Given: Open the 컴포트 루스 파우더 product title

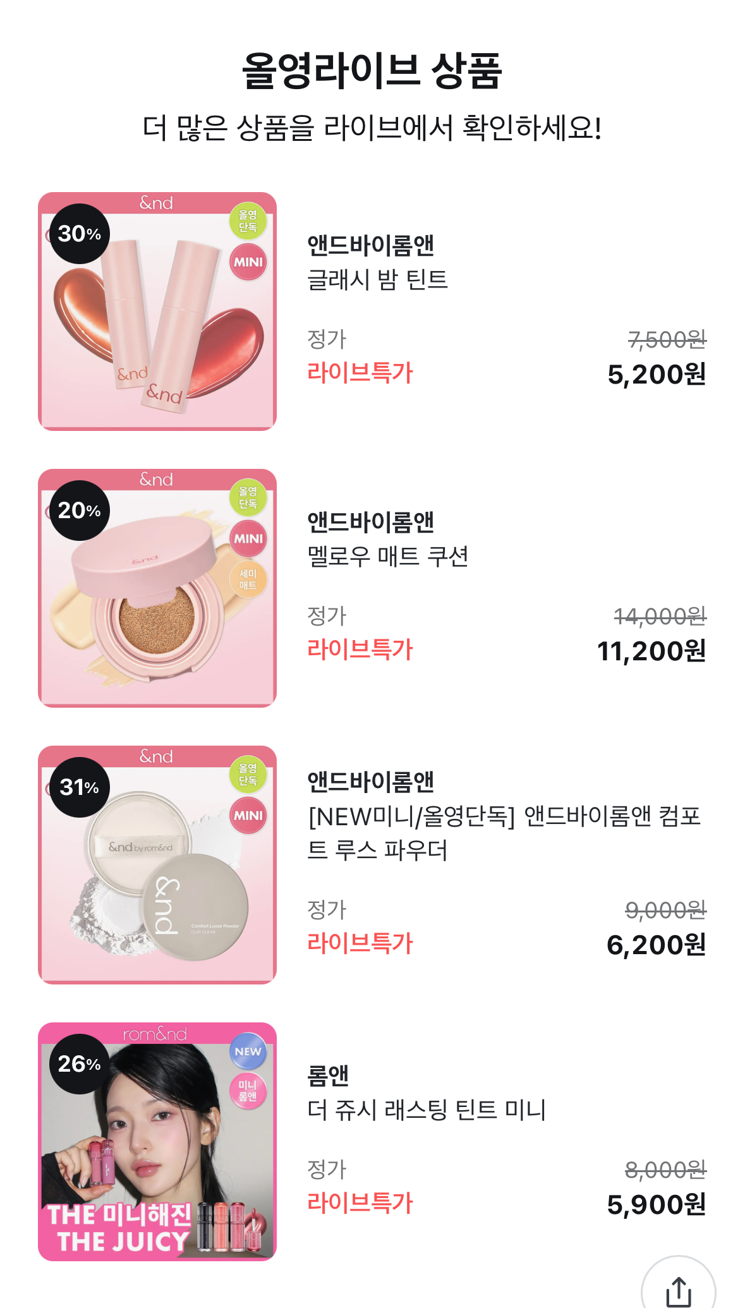Looking at the screenshot, I should [x=504, y=833].
